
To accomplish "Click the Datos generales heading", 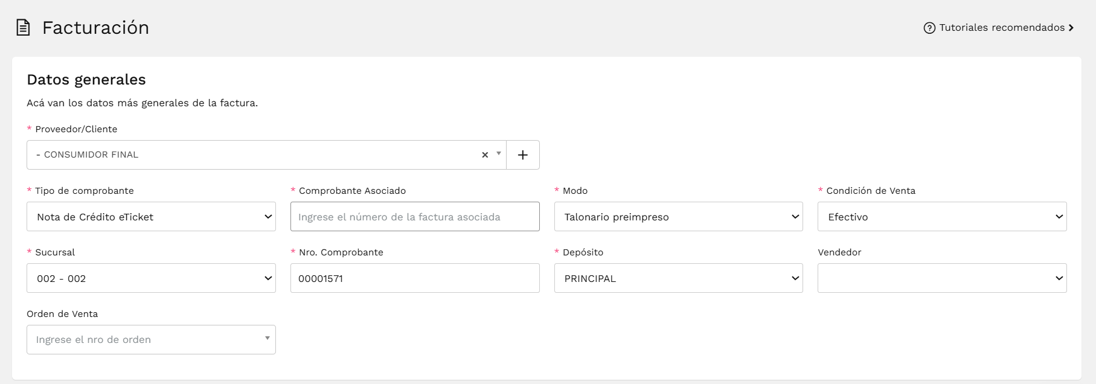I will [x=86, y=80].
